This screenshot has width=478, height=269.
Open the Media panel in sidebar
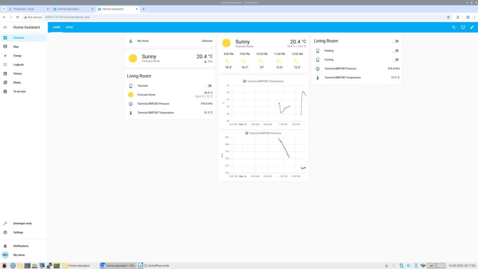24,83
